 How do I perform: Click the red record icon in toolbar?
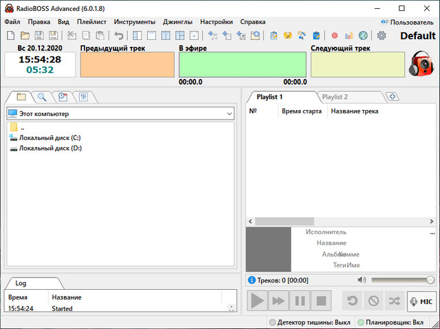(335, 36)
